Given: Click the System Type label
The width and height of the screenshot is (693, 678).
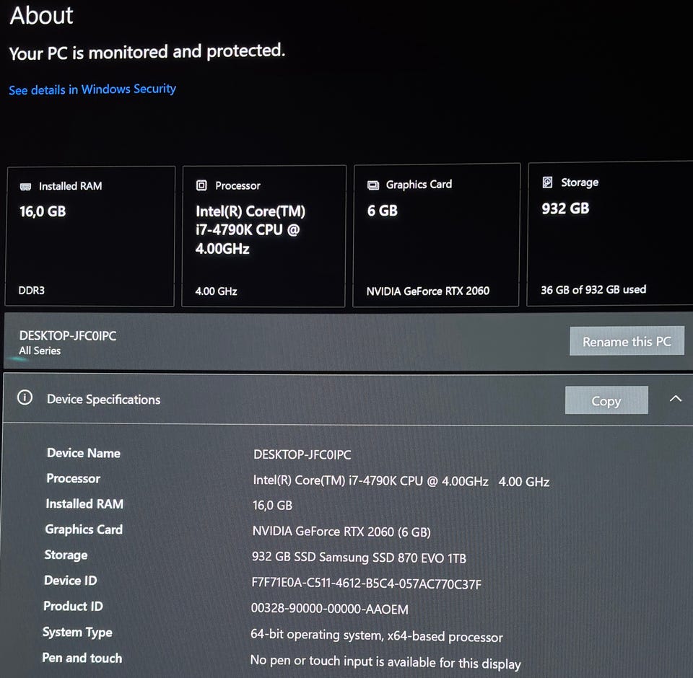Looking at the screenshot, I should [77, 633].
